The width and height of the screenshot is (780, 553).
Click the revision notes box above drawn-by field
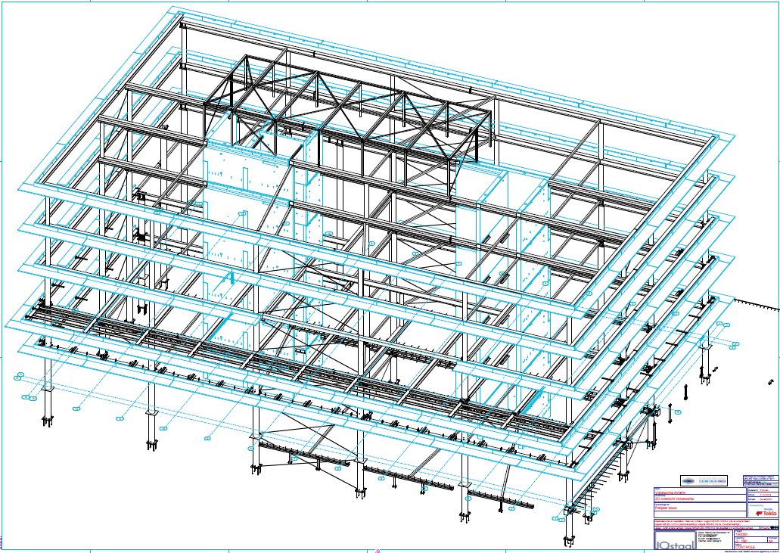(x=760, y=479)
